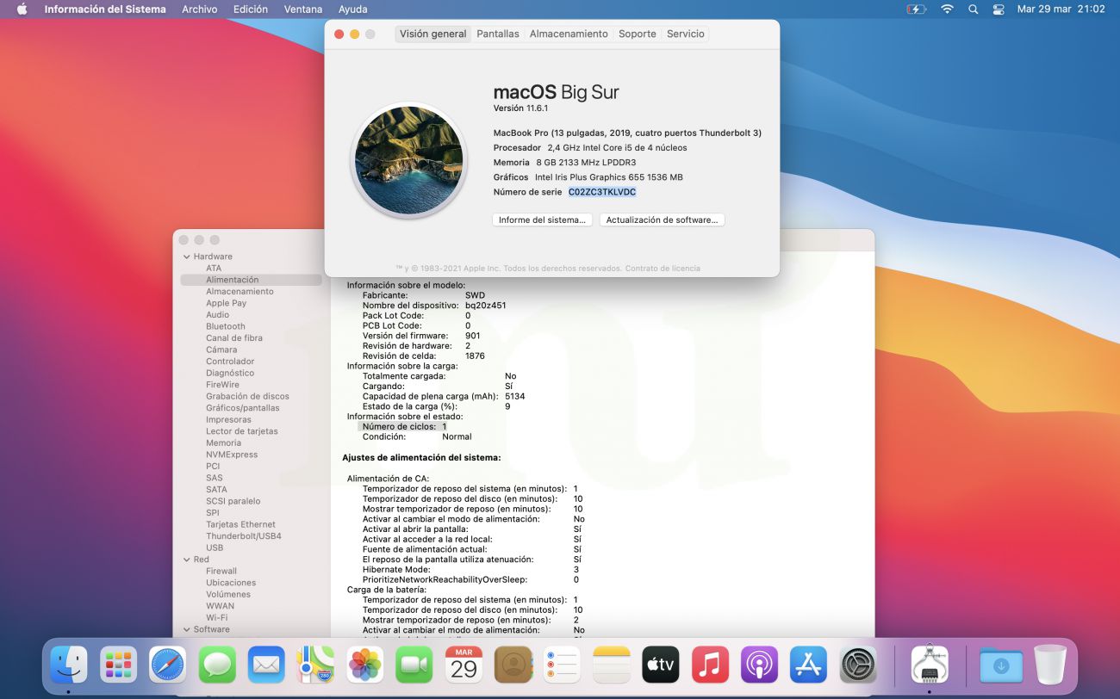Image resolution: width=1120 pixels, height=699 pixels.
Task: Click highlighted serial number C02ZC3TKLVDC
Action: pos(602,192)
